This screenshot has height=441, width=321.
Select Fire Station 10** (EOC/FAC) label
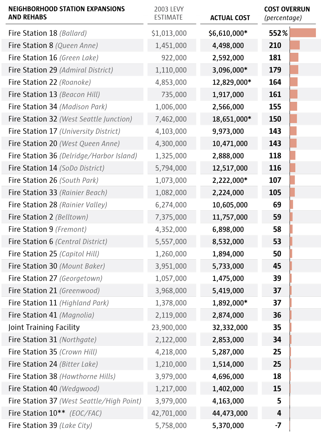click(x=55, y=413)
